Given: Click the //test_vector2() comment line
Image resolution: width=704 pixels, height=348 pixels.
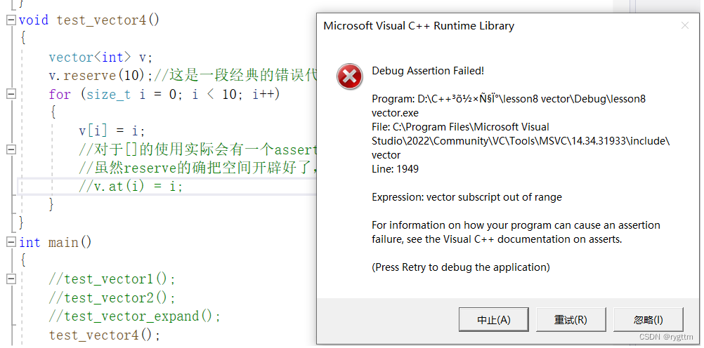Looking at the screenshot, I should (112, 297).
